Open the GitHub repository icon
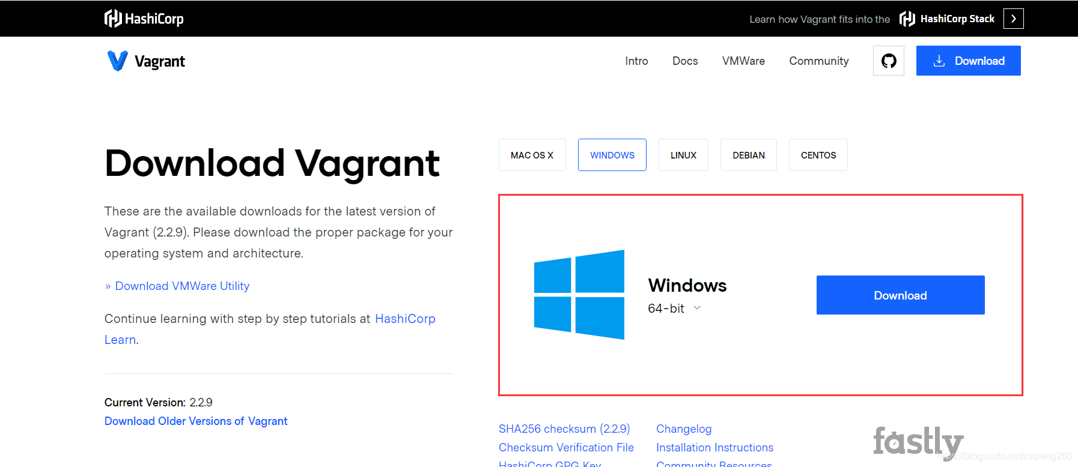Viewport: 1078px width, 467px height. point(888,61)
